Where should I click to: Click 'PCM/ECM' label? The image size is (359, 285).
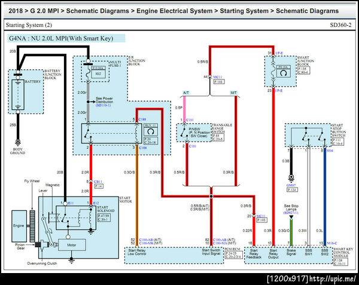pyautogui.click(x=232, y=249)
